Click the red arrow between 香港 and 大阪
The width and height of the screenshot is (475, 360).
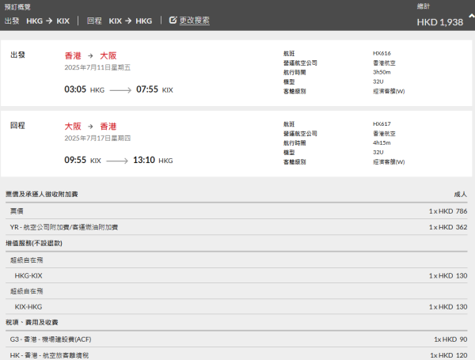pyautogui.click(x=90, y=56)
